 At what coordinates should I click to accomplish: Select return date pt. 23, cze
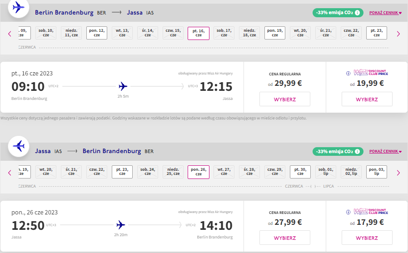point(122,172)
